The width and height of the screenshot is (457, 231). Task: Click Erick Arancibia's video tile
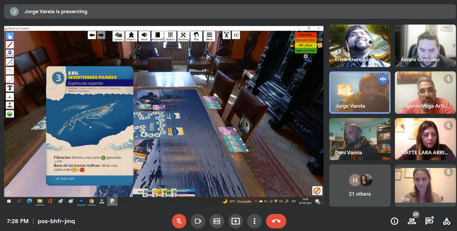coord(360,46)
